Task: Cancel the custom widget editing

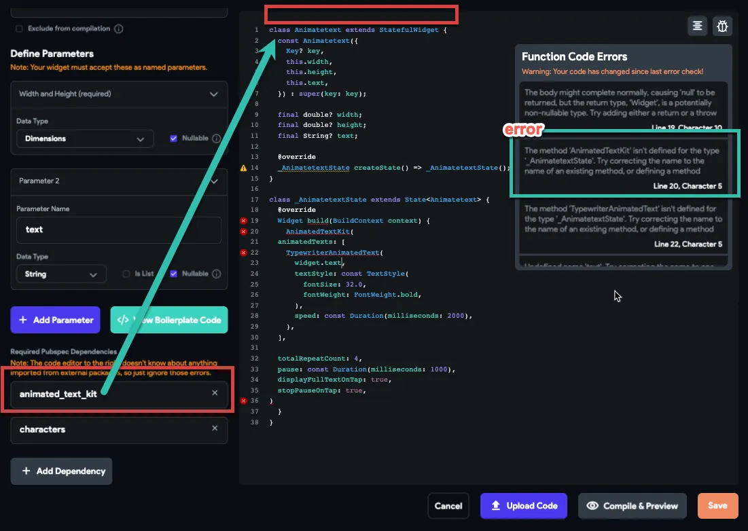Action: 448,506
